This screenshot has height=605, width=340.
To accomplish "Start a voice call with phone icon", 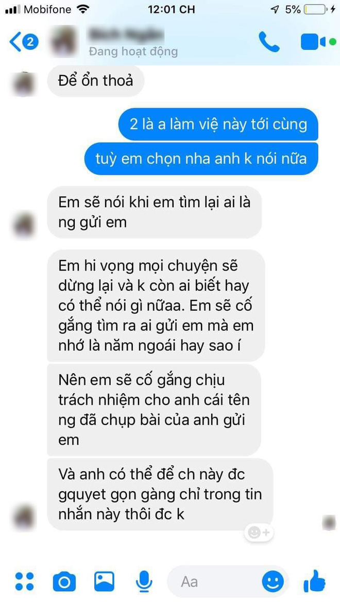I will (x=269, y=42).
